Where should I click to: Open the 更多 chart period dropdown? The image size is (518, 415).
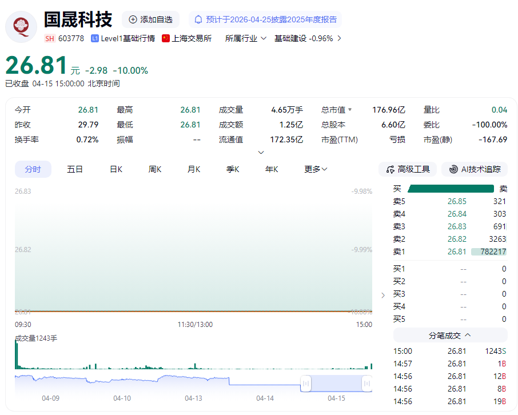tap(316, 169)
